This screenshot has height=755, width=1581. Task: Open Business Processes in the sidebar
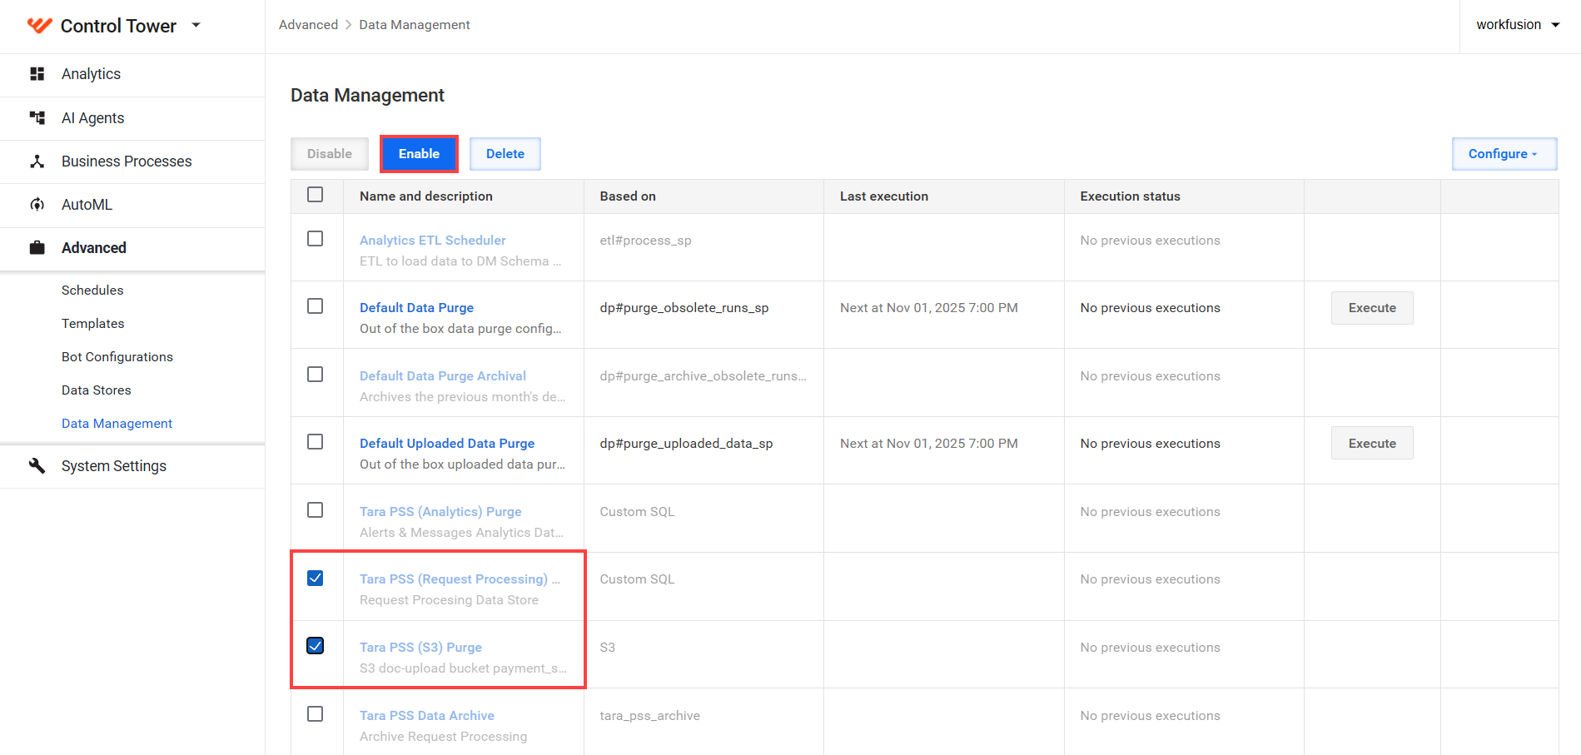127,161
